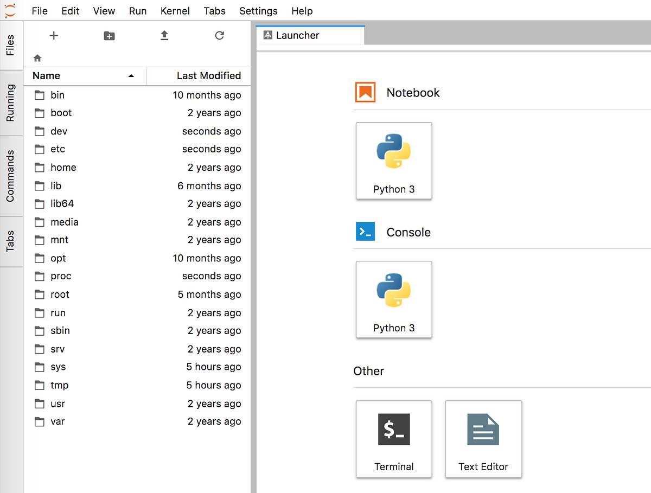651x493 pixels.
Task: Launch a Python 3 console
Action: 394,299
